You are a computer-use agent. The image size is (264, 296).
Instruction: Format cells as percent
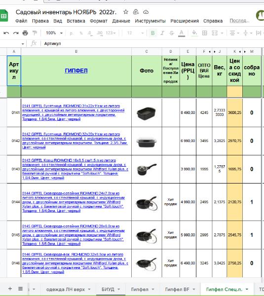pos(81,33)
